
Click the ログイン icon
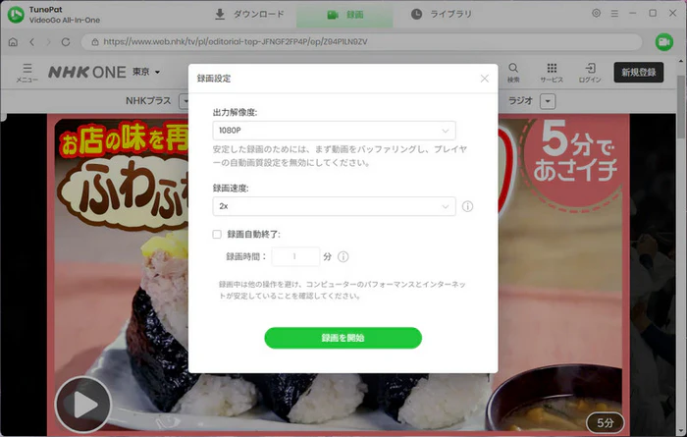[x=590, y=73]
